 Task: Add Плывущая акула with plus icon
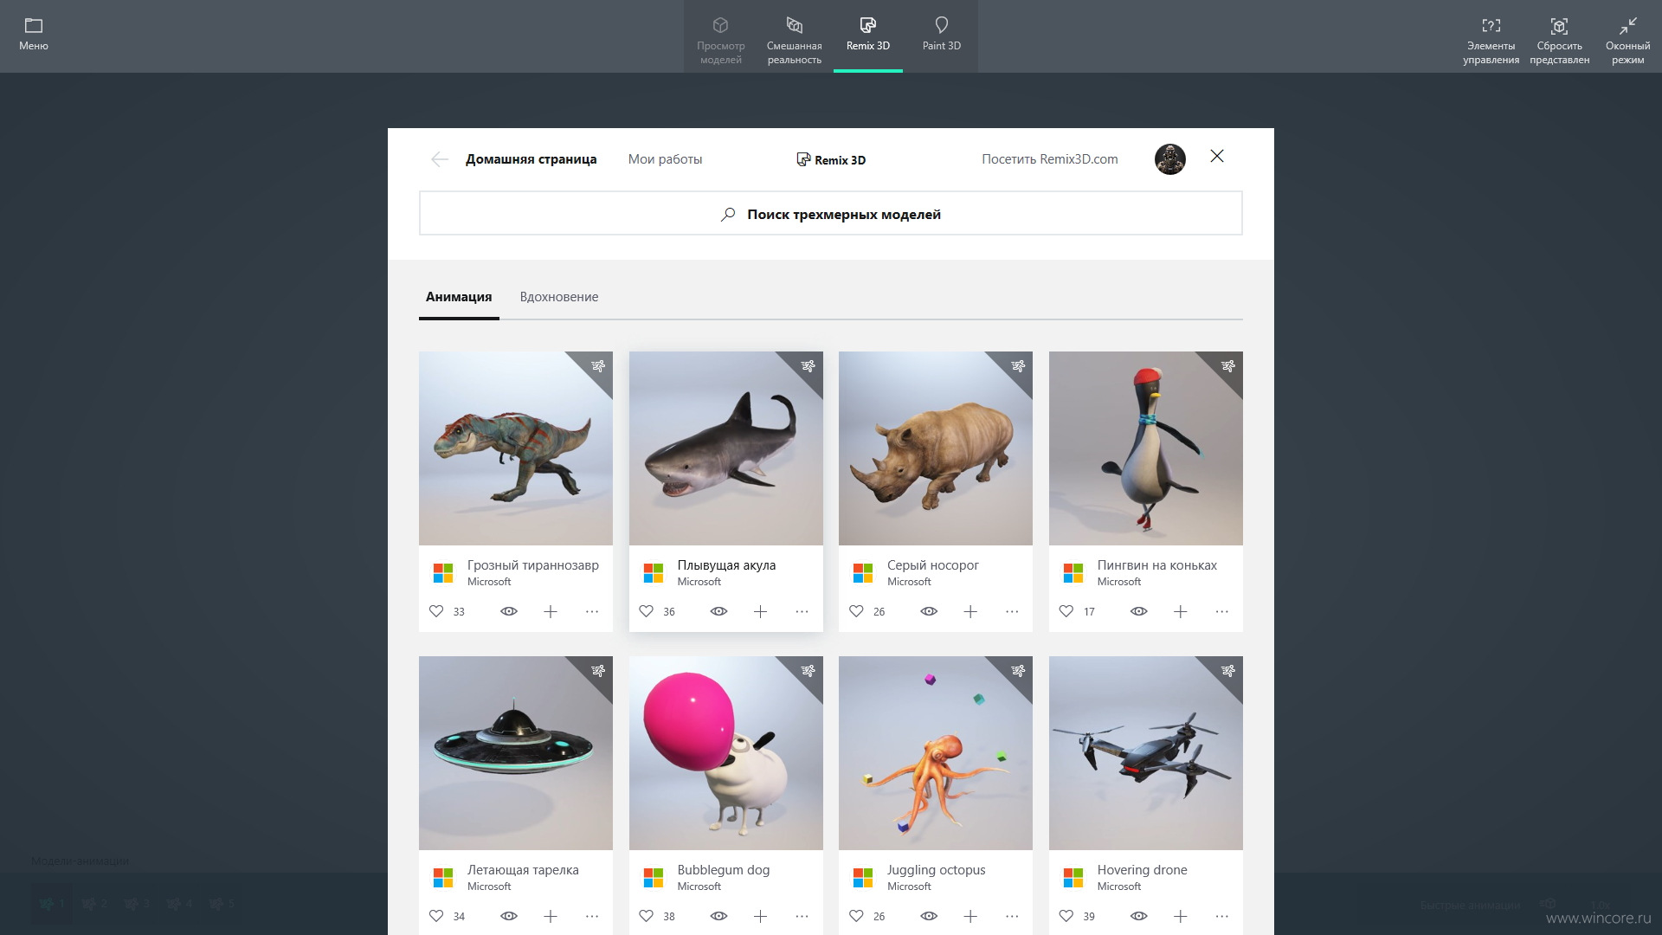(760, 612)
